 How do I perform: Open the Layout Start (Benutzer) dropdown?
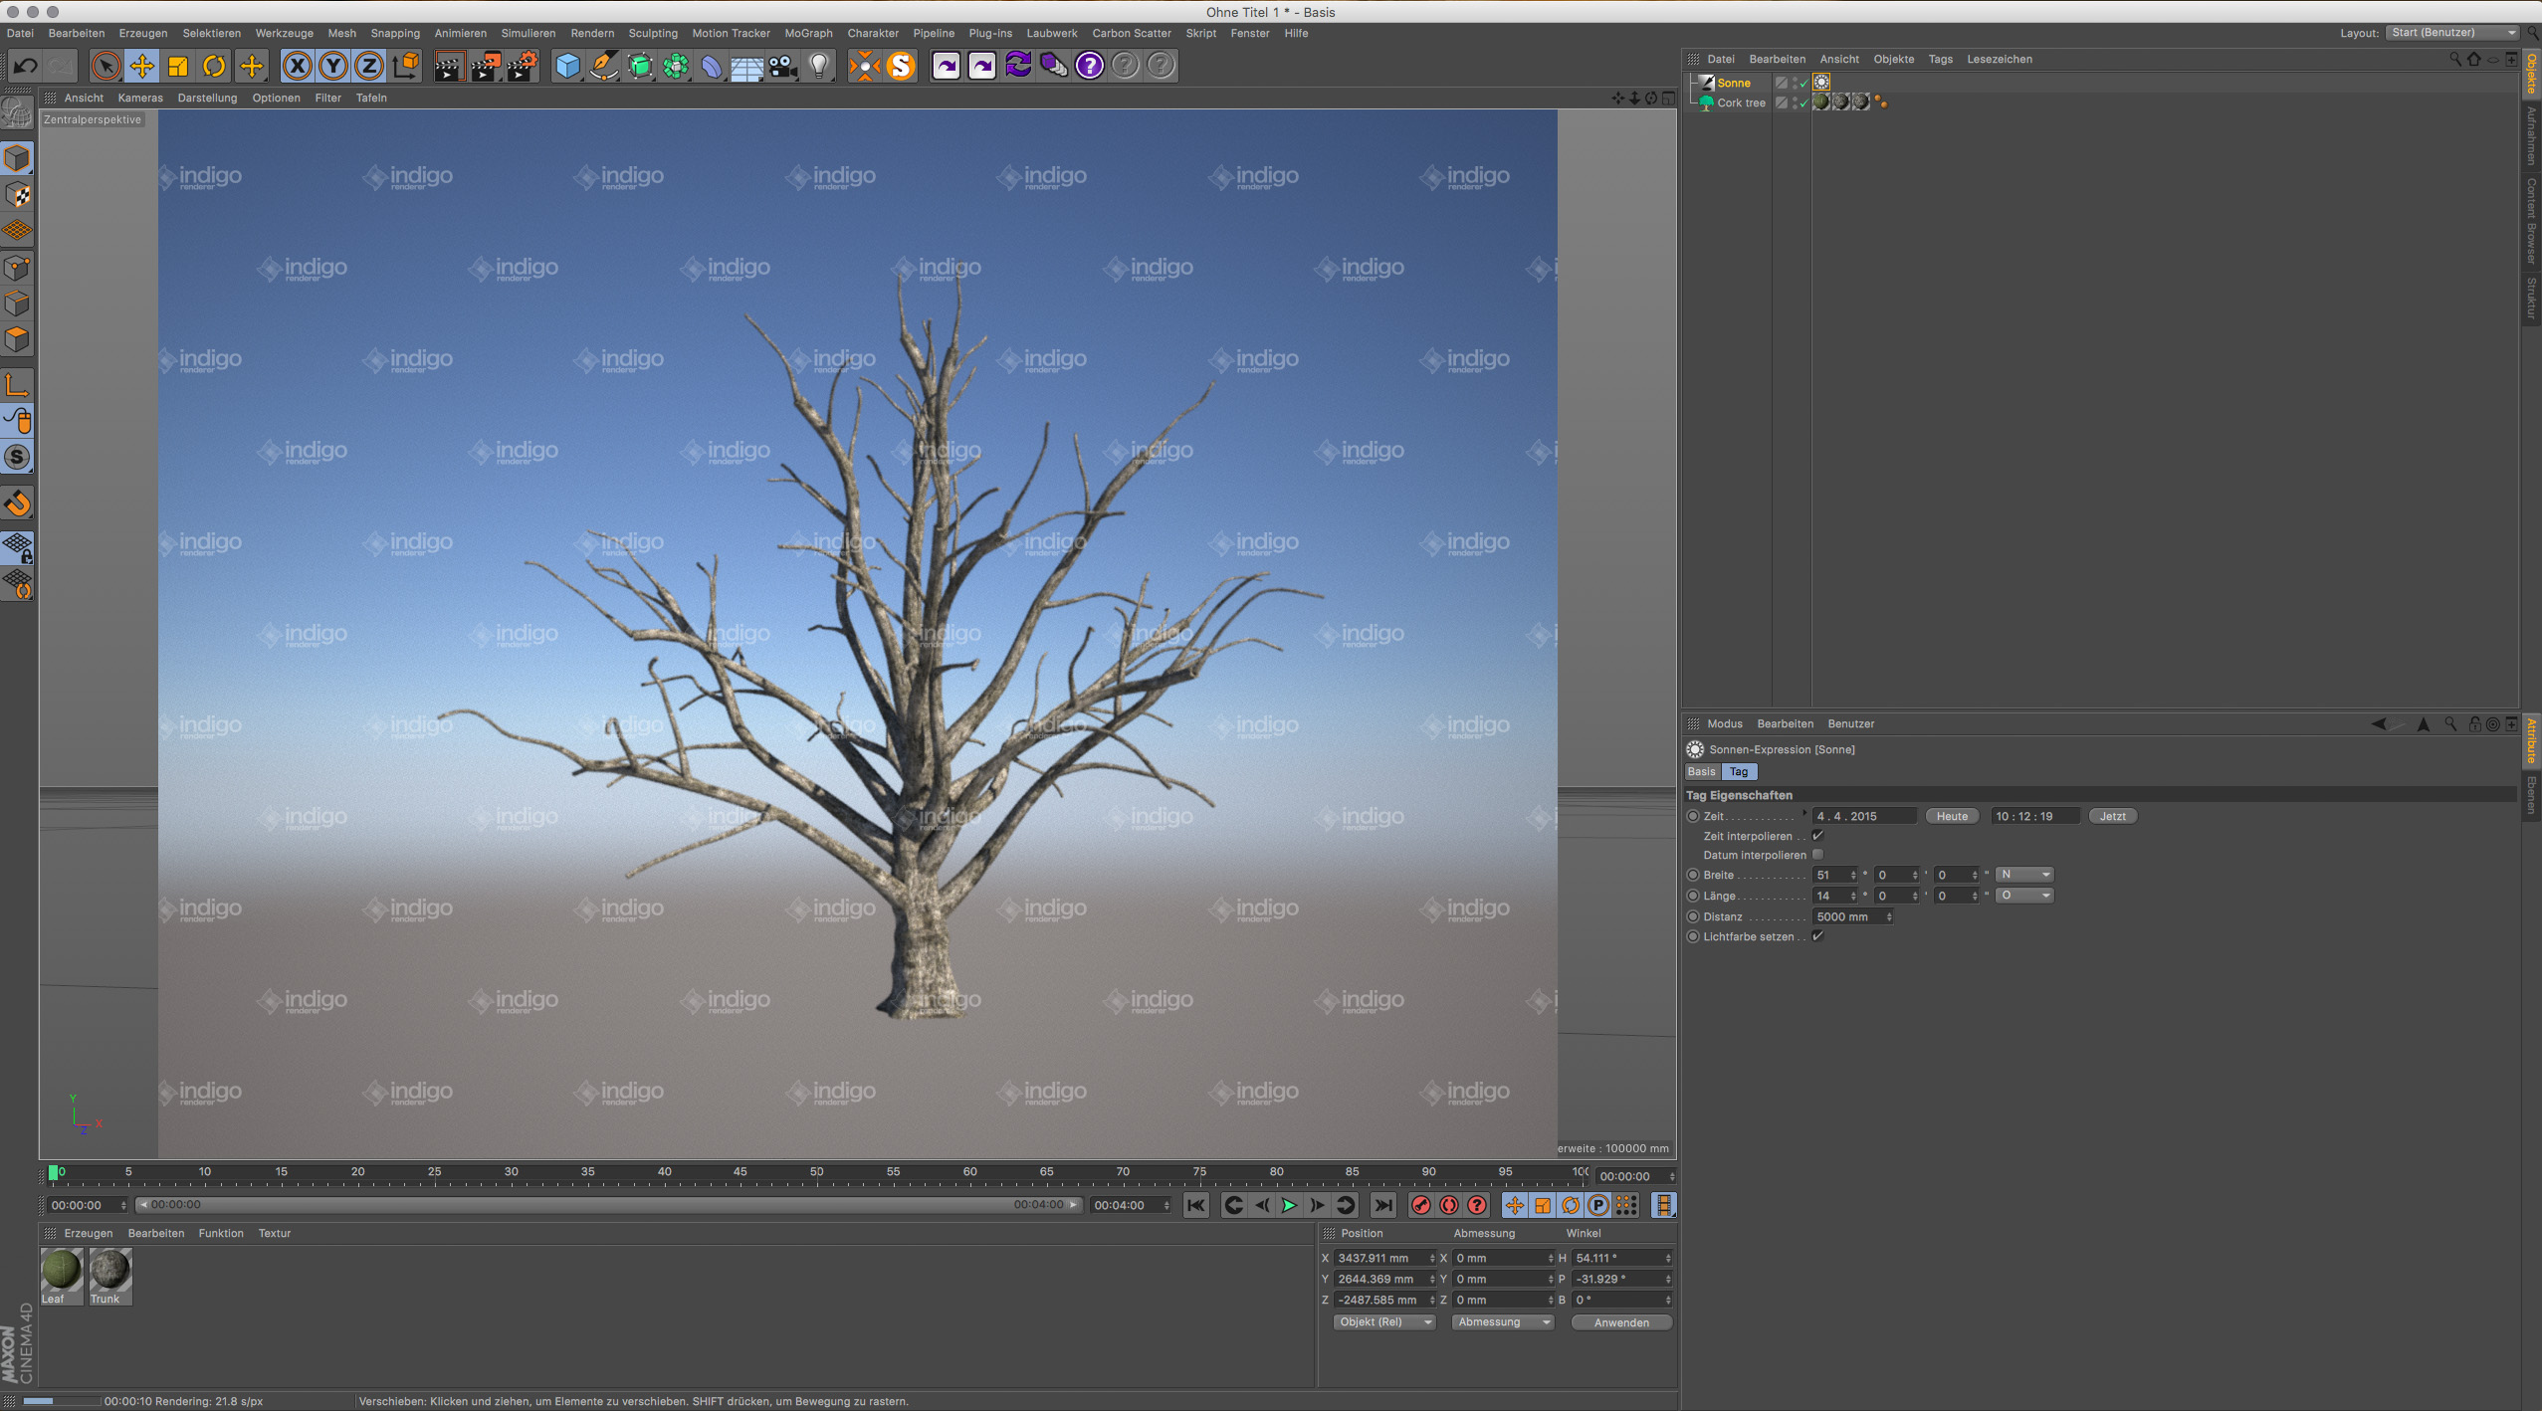[2452, 33]
